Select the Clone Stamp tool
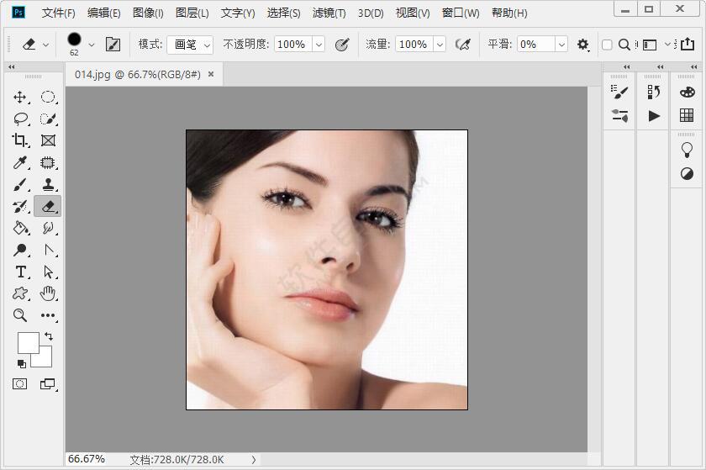 coord(48,184)
